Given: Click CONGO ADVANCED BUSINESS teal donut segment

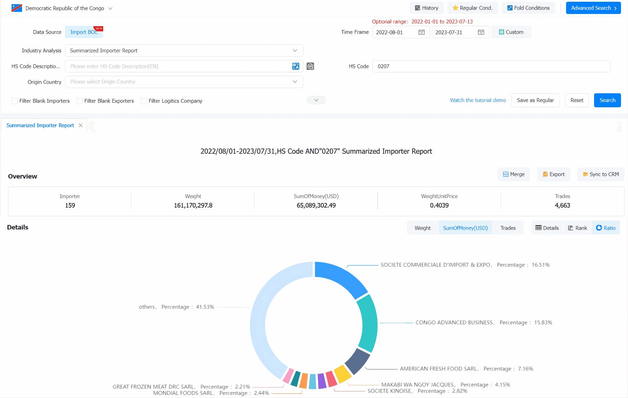Looking at the screenshot, I should click(x=369, y=323).
